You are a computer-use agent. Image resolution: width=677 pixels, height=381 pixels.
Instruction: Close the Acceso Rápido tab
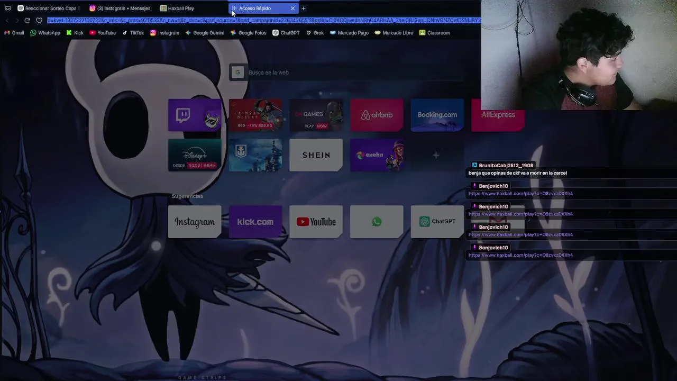pyautogui.click(x=292, y=8)
